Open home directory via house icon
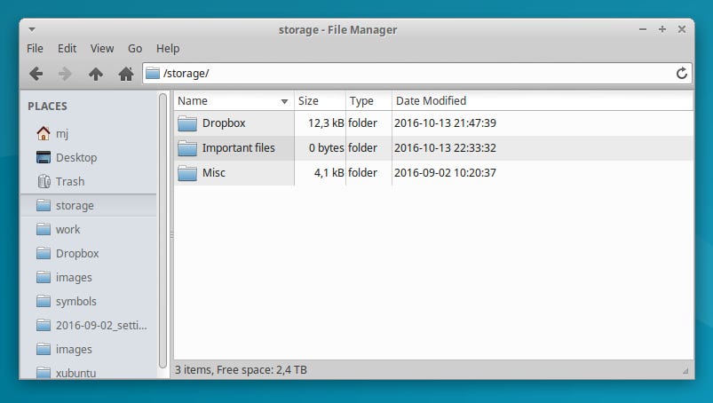The height and width of the screenshot is (403, 713). tap(126, 74)
